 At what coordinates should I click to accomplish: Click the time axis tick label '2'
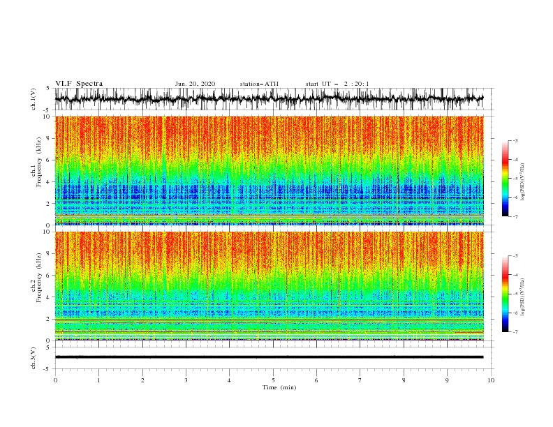coord(142,380)
